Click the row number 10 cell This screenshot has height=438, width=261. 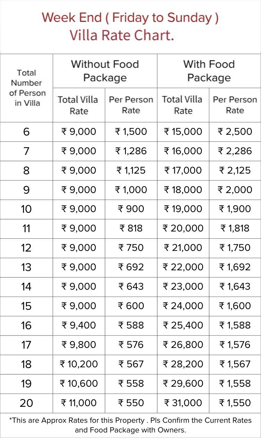27,209
